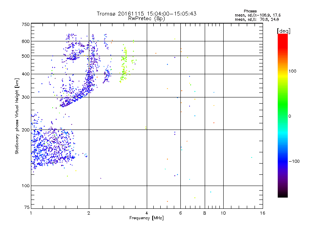Click the y-axis '500' tick label

coord(25,56)
